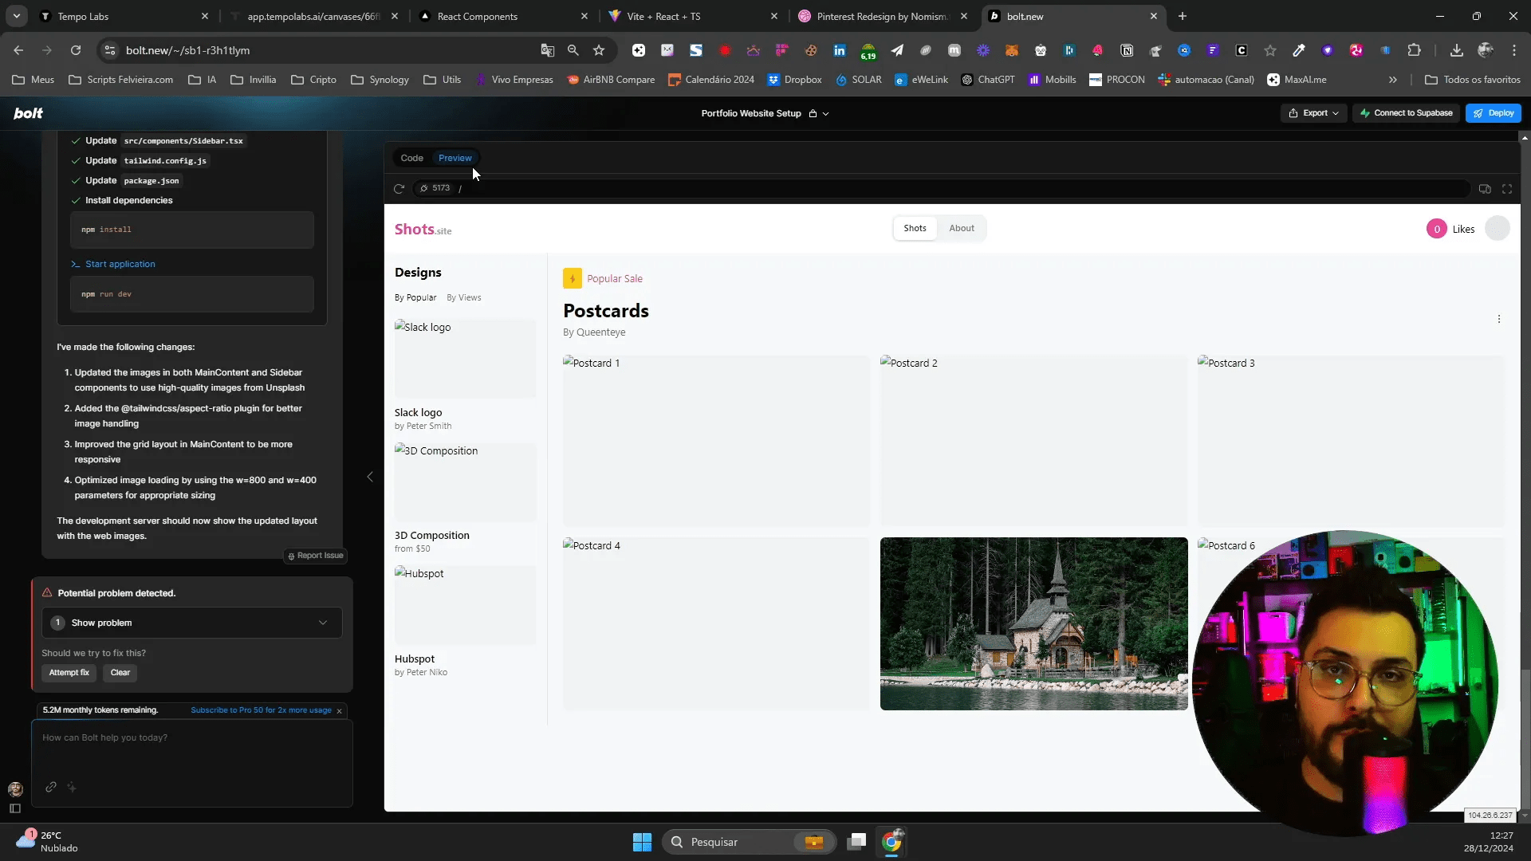Show more bookmarks with the chevron

click(x=1392, y=80)
